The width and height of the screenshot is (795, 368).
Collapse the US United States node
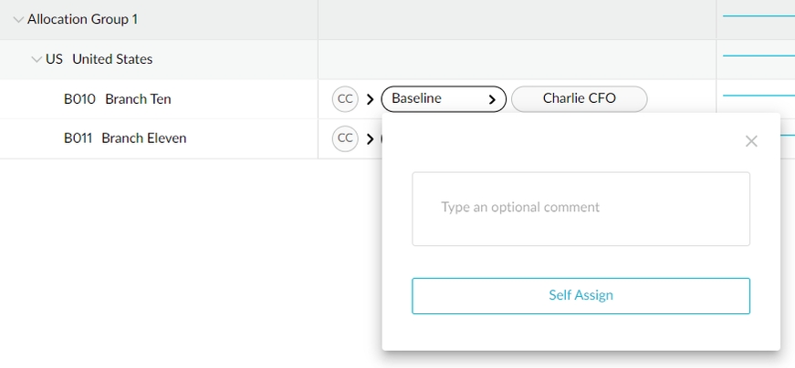click(x=37, y=59)
